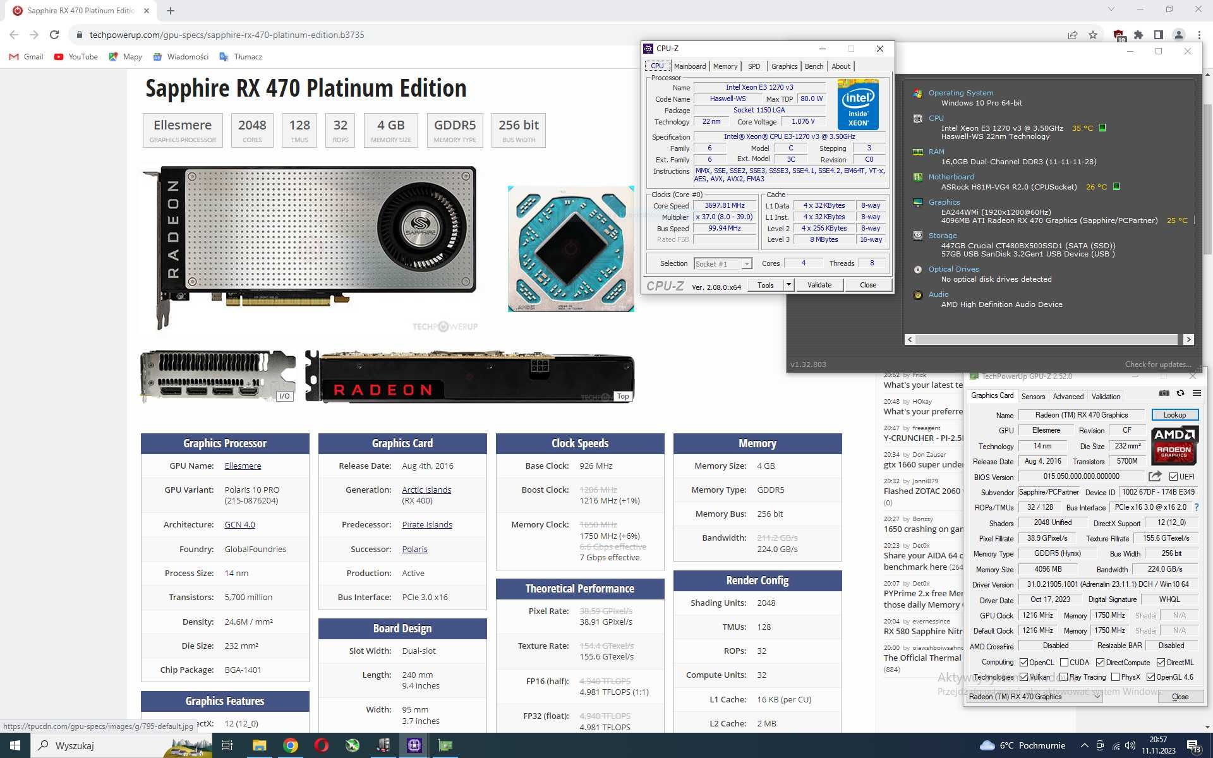Open the Advanced tab in GPU-Z

coord(1068,397)
